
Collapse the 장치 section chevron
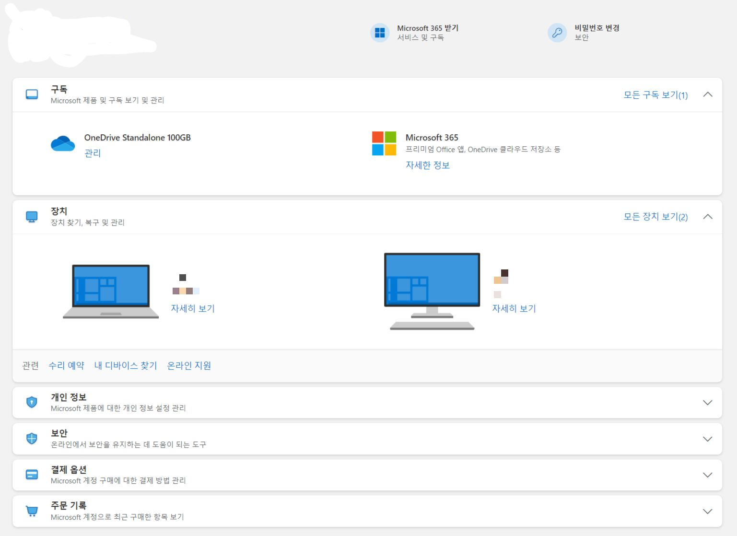tap(707, 217)
